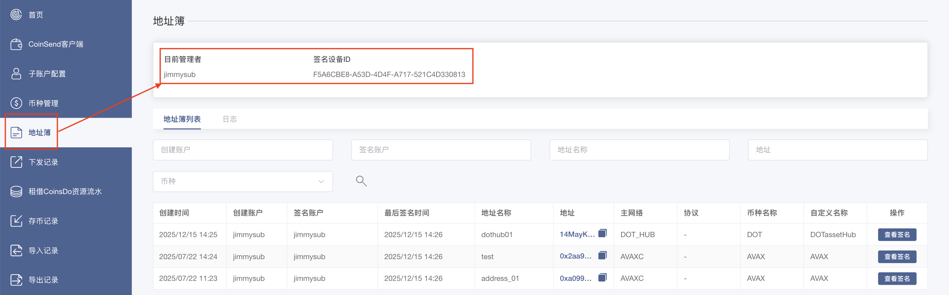
Task: Click the magnifier search icon
Action: 361,181
